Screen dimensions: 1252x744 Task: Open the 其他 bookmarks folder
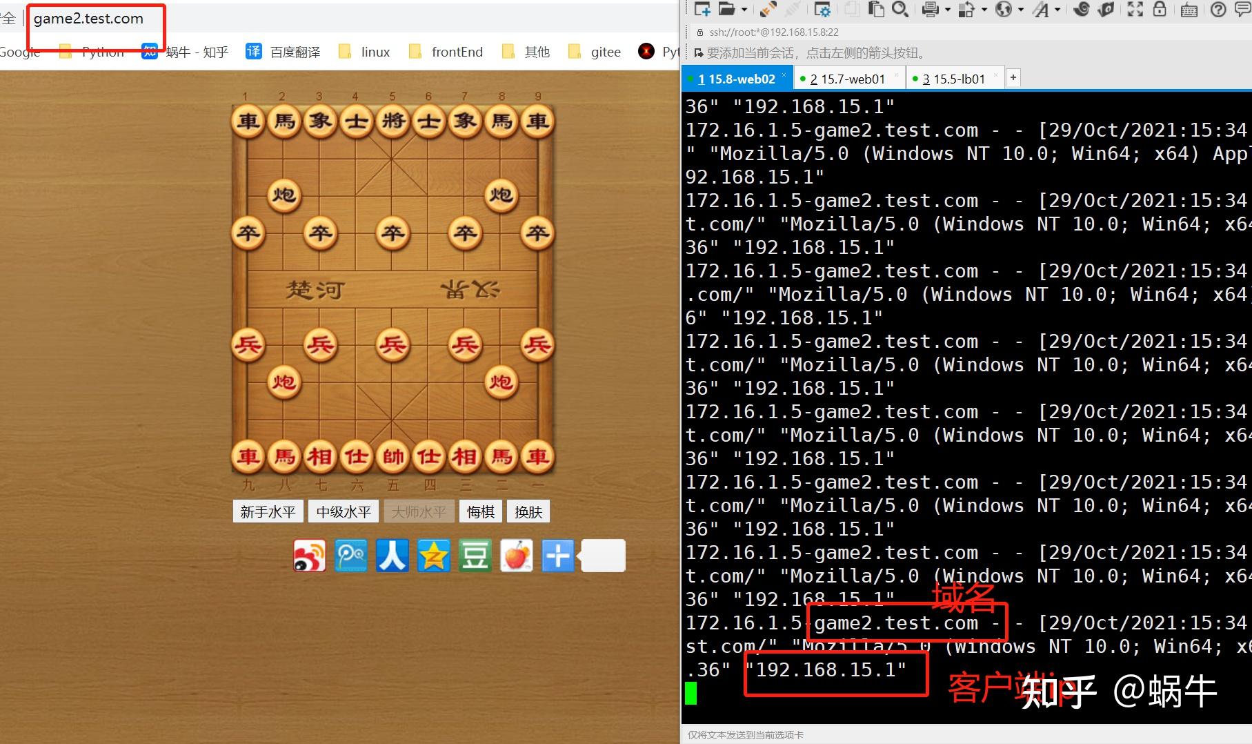click(x=526, y=52)
